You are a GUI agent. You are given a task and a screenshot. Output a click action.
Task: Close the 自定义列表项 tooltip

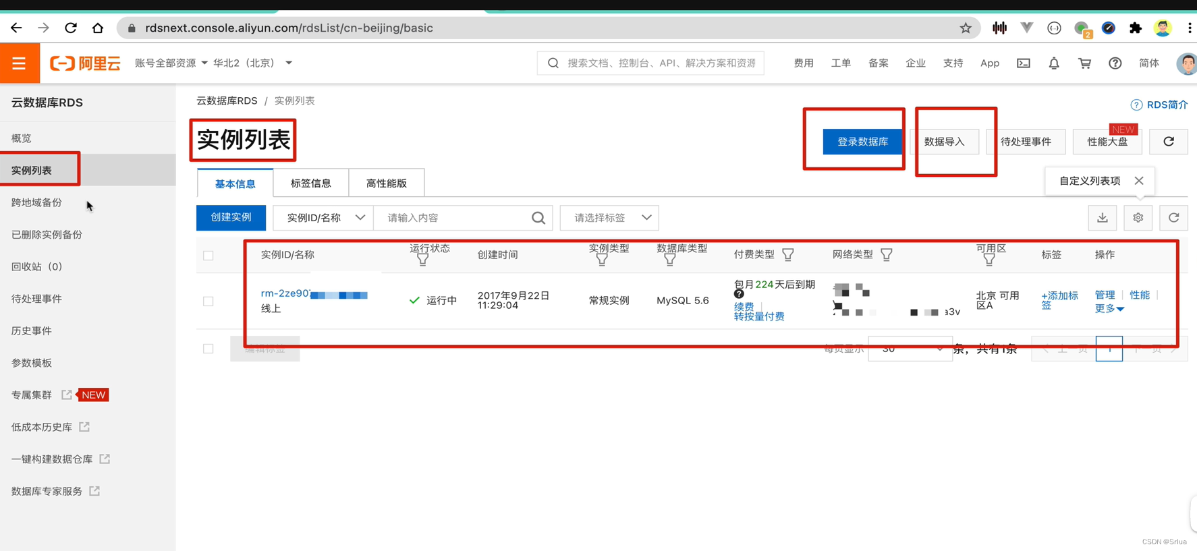pos(1139,181)
